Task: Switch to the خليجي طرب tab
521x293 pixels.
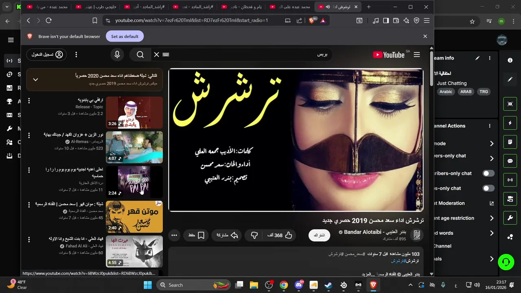Action: [x=95, y=7]
